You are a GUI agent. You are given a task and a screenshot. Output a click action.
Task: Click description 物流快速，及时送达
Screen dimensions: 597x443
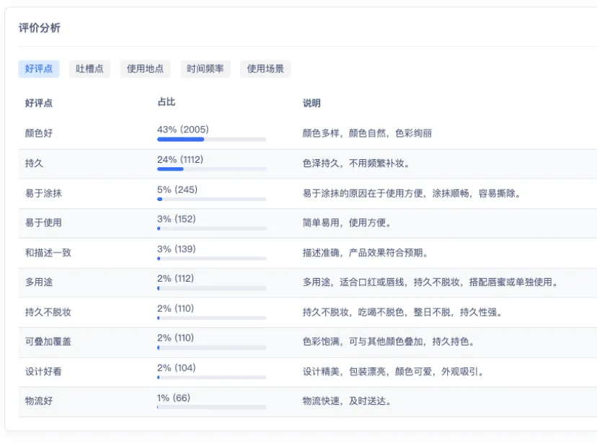tap(347, 401)
